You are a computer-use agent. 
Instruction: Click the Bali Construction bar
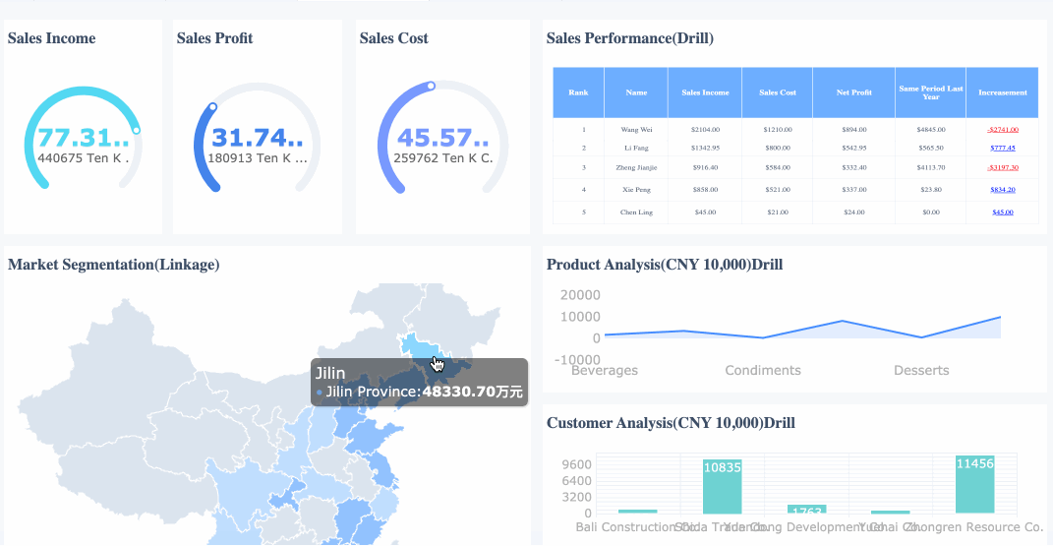pos(637,512)
